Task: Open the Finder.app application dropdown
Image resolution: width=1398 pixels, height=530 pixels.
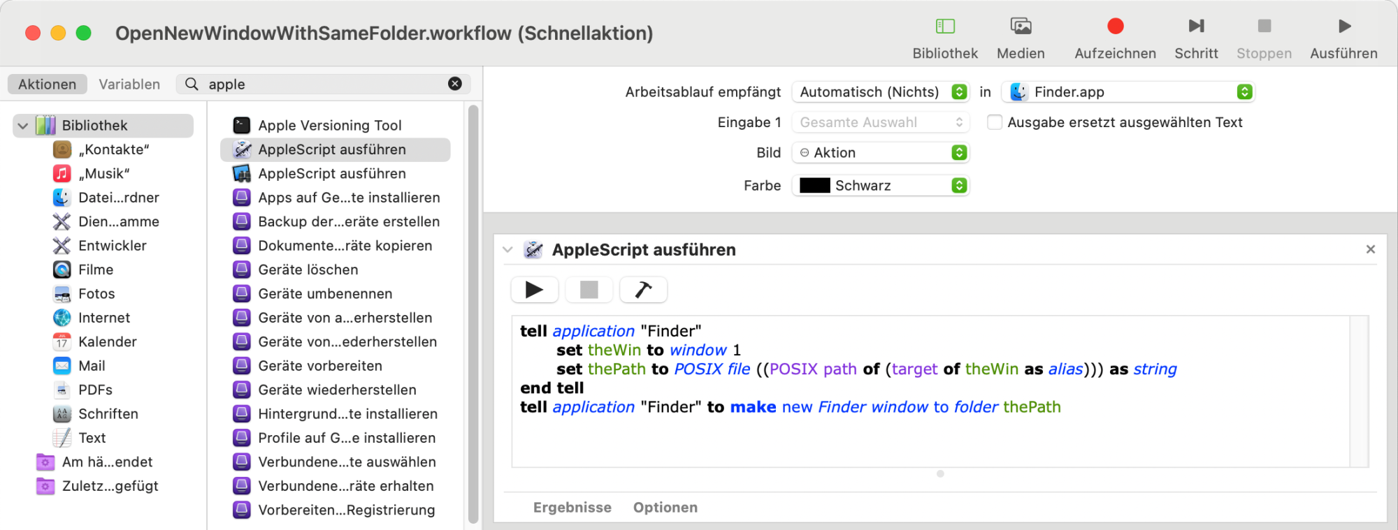Action: coord(1129,92)
